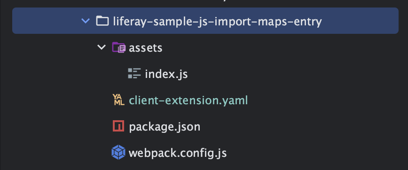Select the assets folder label

[145, 48]
